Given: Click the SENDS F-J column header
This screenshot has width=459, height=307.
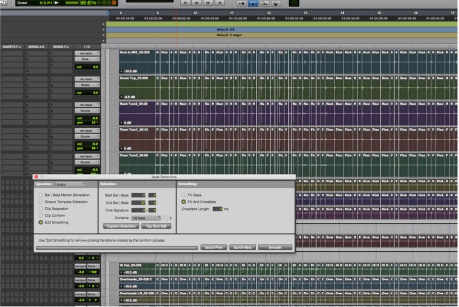Looking at the screenshot, I should pyautogui.click(x=61, y=47).
